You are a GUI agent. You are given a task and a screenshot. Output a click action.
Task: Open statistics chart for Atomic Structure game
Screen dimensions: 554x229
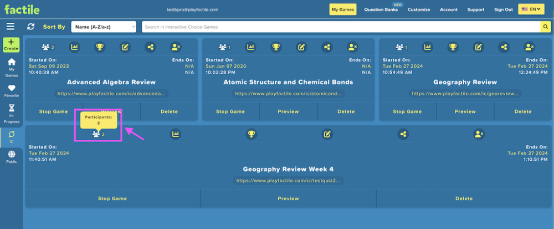coord(250,47)
